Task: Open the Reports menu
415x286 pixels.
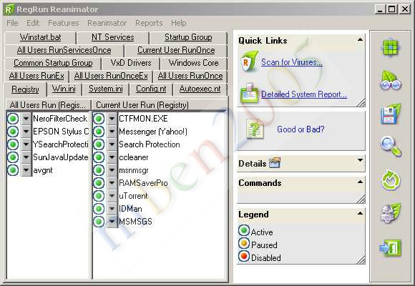Action: coord(149,23)
